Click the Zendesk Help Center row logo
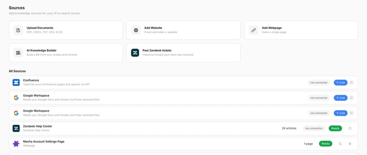This screenshot has height=155, width=367. (x=16, y=128)
